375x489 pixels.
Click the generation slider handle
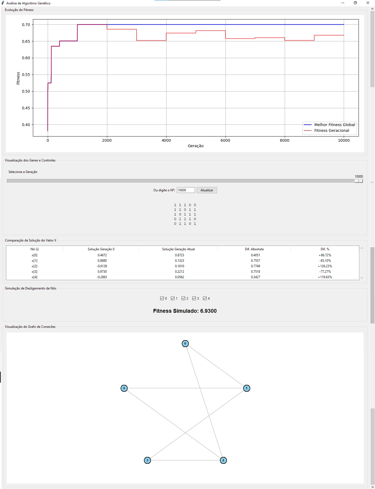(x=359, y=181)
